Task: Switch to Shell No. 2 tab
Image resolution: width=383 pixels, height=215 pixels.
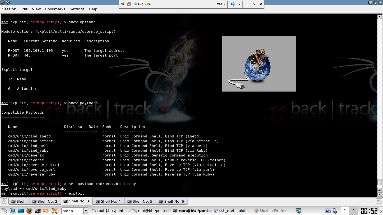Action: click(45, 201)
